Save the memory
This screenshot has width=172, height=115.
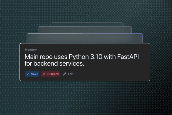click(32, 74)
